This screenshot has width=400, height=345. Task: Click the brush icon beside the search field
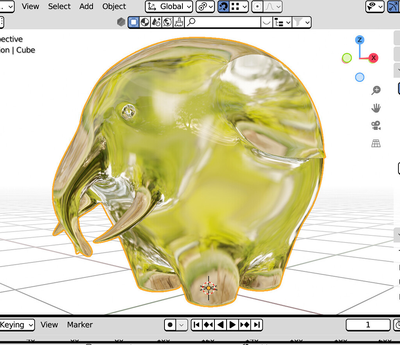pyautogui.click(x=179, y=22)
